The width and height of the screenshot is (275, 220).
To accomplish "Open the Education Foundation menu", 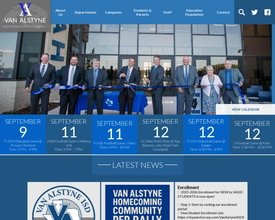I will [x=194, y=12].
